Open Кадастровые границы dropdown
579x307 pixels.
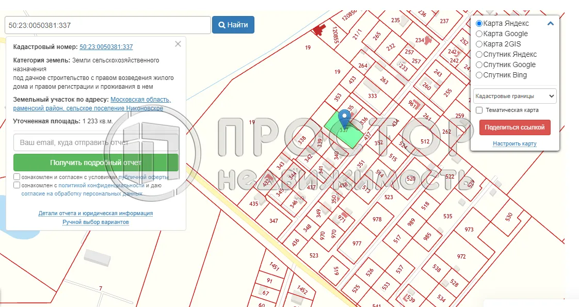pyautogui.click(x=514, y=96)
